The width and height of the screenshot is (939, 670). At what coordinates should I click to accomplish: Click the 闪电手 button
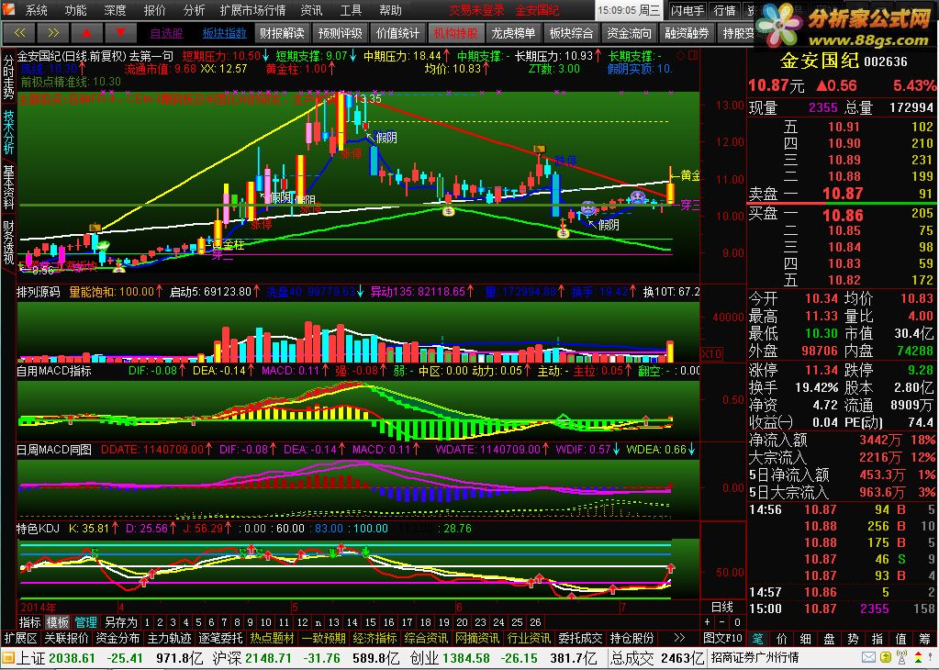[x=687, y=10]
